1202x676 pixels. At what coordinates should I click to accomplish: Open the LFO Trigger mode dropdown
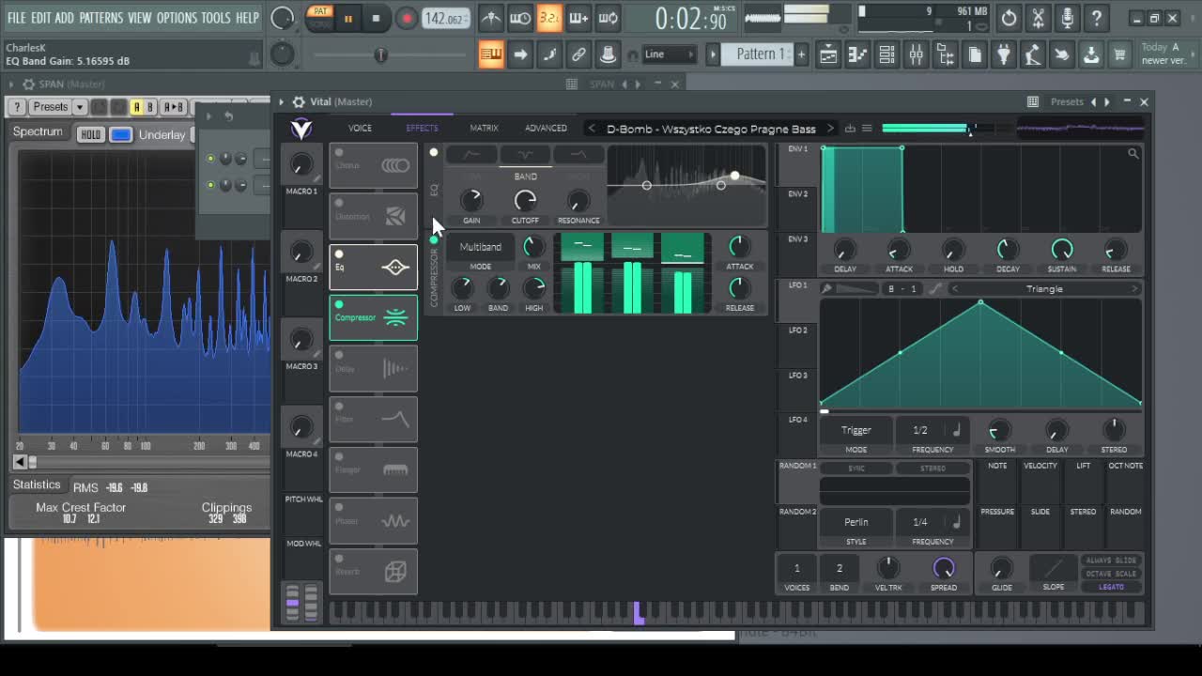[855, 430]
